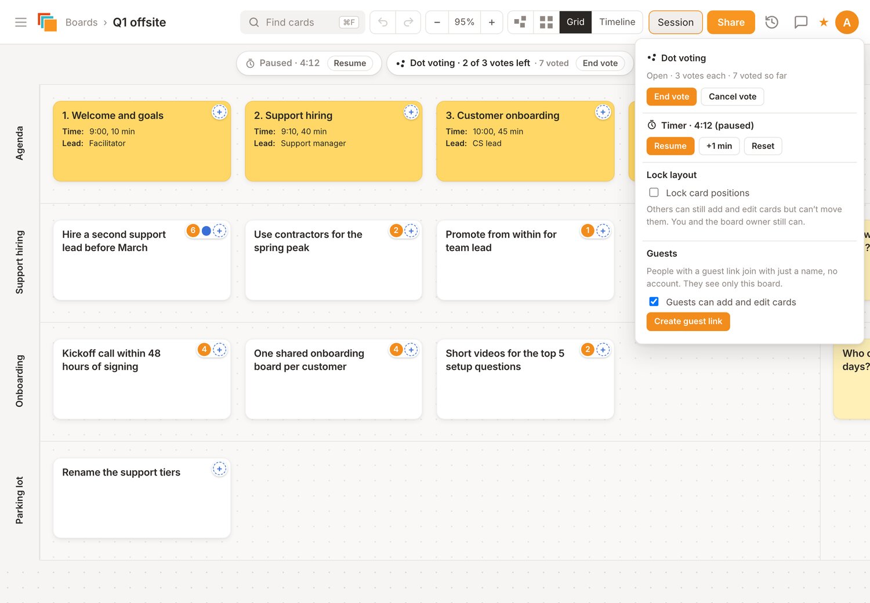This screenshot has height=603, width=870.
Task: Select the Timeline view tab
Action: (x=617, y=22)
